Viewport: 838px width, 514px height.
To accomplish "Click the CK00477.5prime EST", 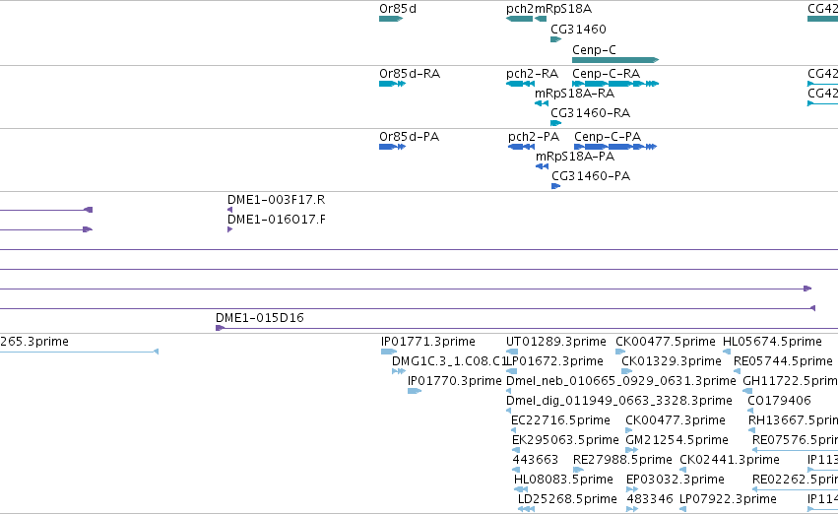I will pyautogui.click(x=620, y=352).
